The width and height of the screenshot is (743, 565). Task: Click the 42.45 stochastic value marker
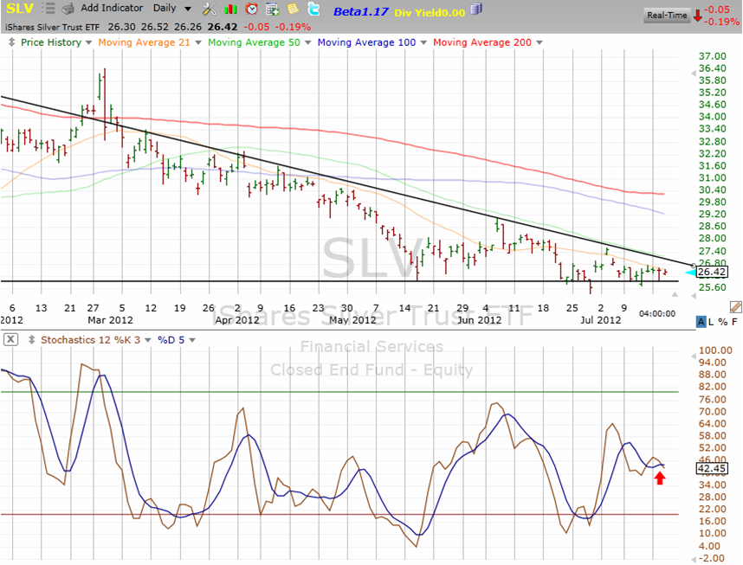click(712, 469)
